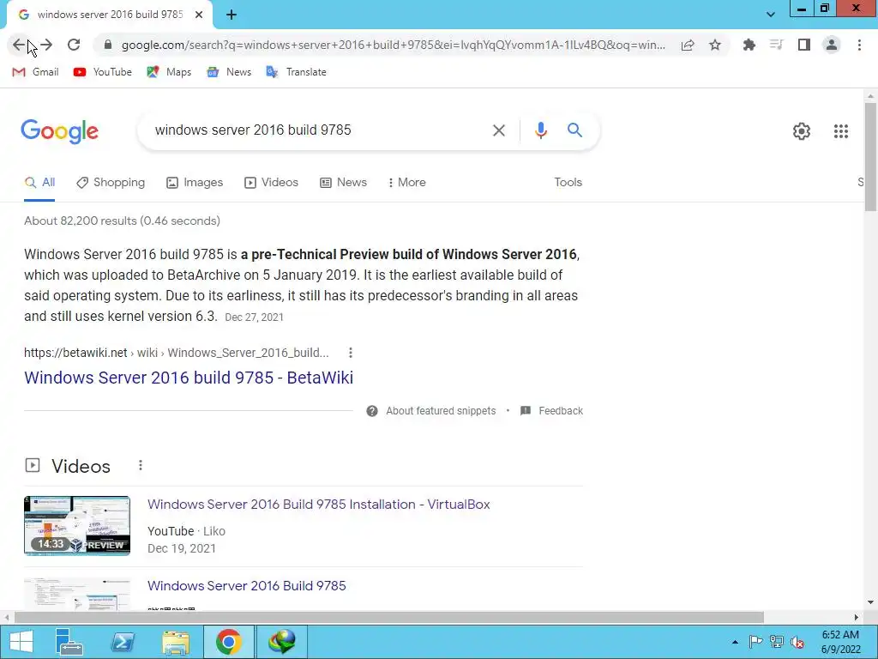This screenshot has width=878, height=659.
Task: Click the horizontal scrollbar thumb
Action: pos(389,617)
